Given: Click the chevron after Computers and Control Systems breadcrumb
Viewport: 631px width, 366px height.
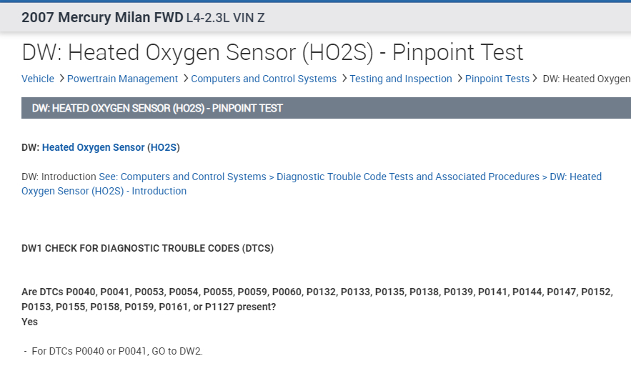Looking at the screenshot, I should click(344, 78).
